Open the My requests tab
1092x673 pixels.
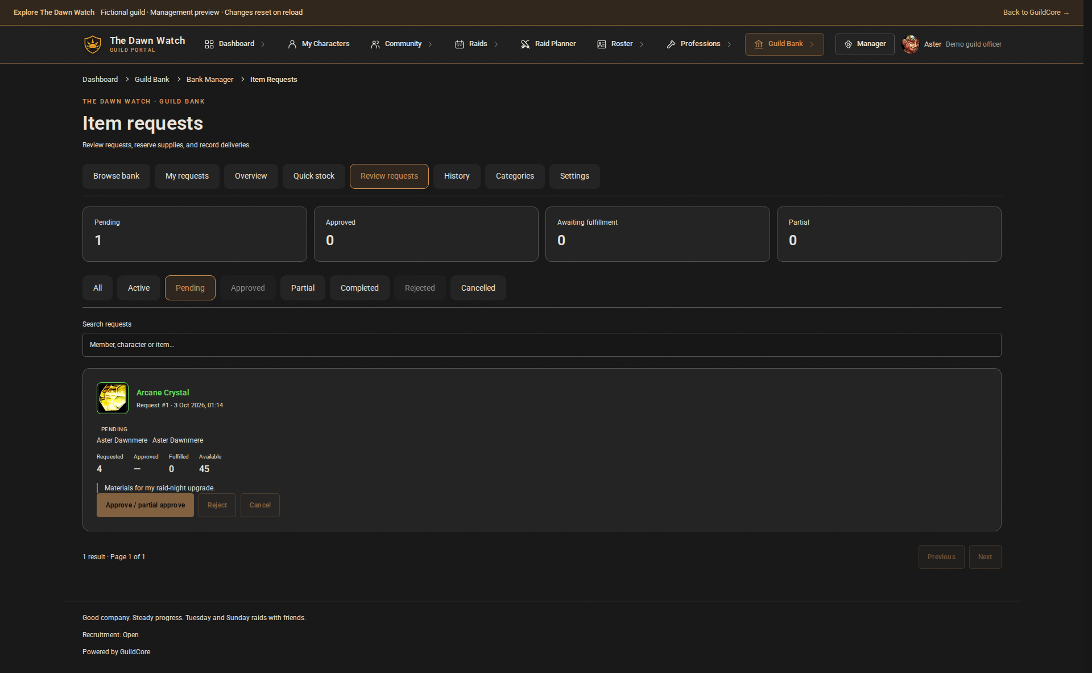pyautogui.click(x=187, y=176)
